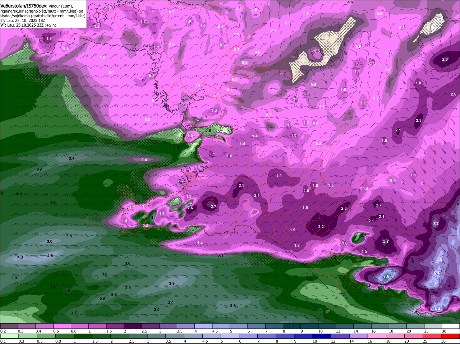Click the 3.9 value on the map
460x344 pixels.
coord(172,283)
